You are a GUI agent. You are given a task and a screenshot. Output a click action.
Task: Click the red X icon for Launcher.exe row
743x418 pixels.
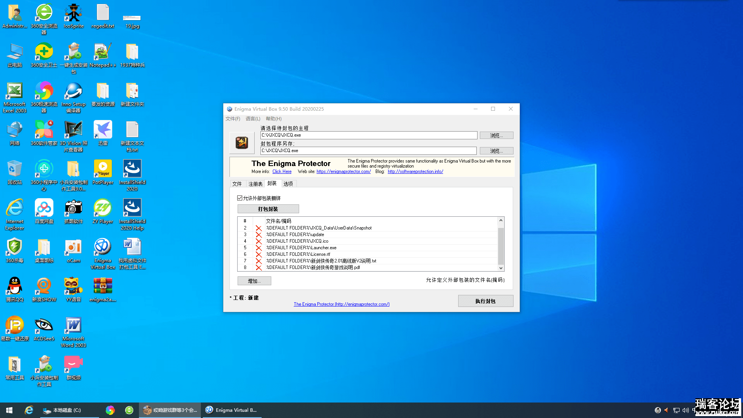(259, 248)
